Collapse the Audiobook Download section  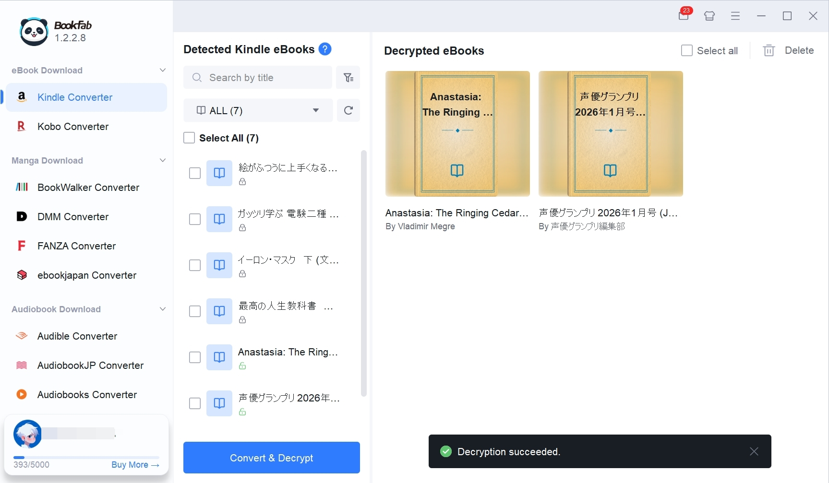pos(163,309)
